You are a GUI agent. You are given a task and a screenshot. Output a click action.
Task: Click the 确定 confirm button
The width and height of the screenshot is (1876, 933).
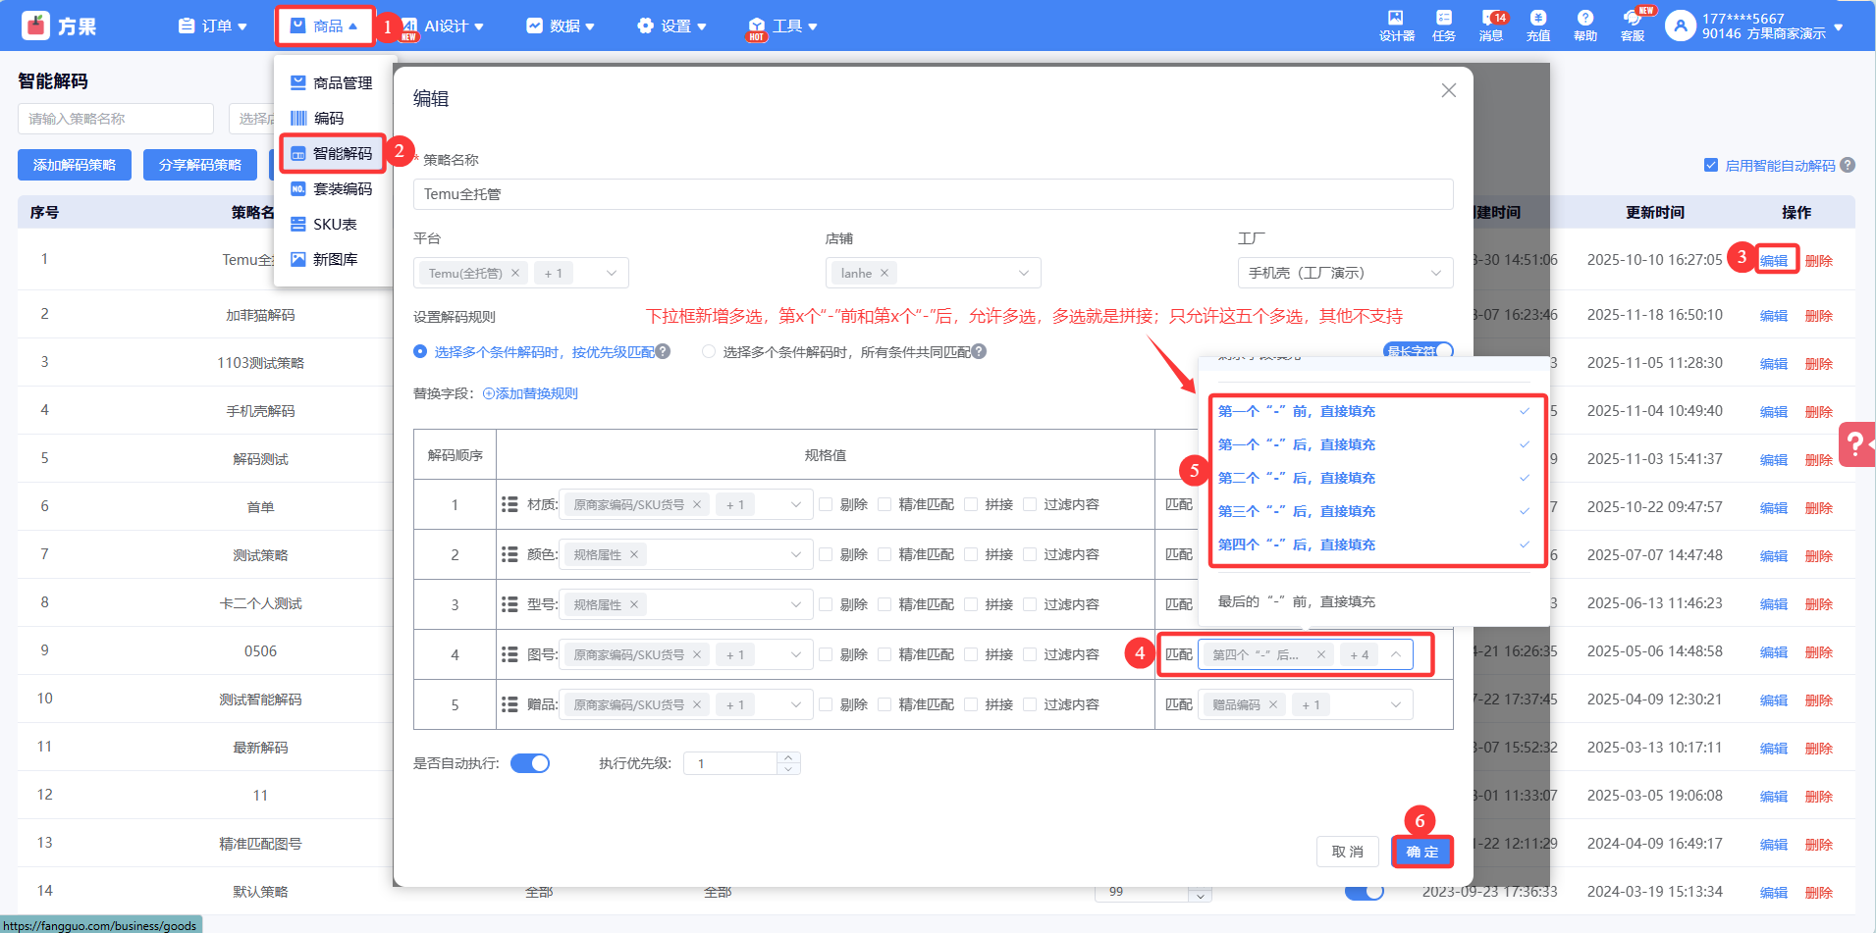(x=1421, y=852)
